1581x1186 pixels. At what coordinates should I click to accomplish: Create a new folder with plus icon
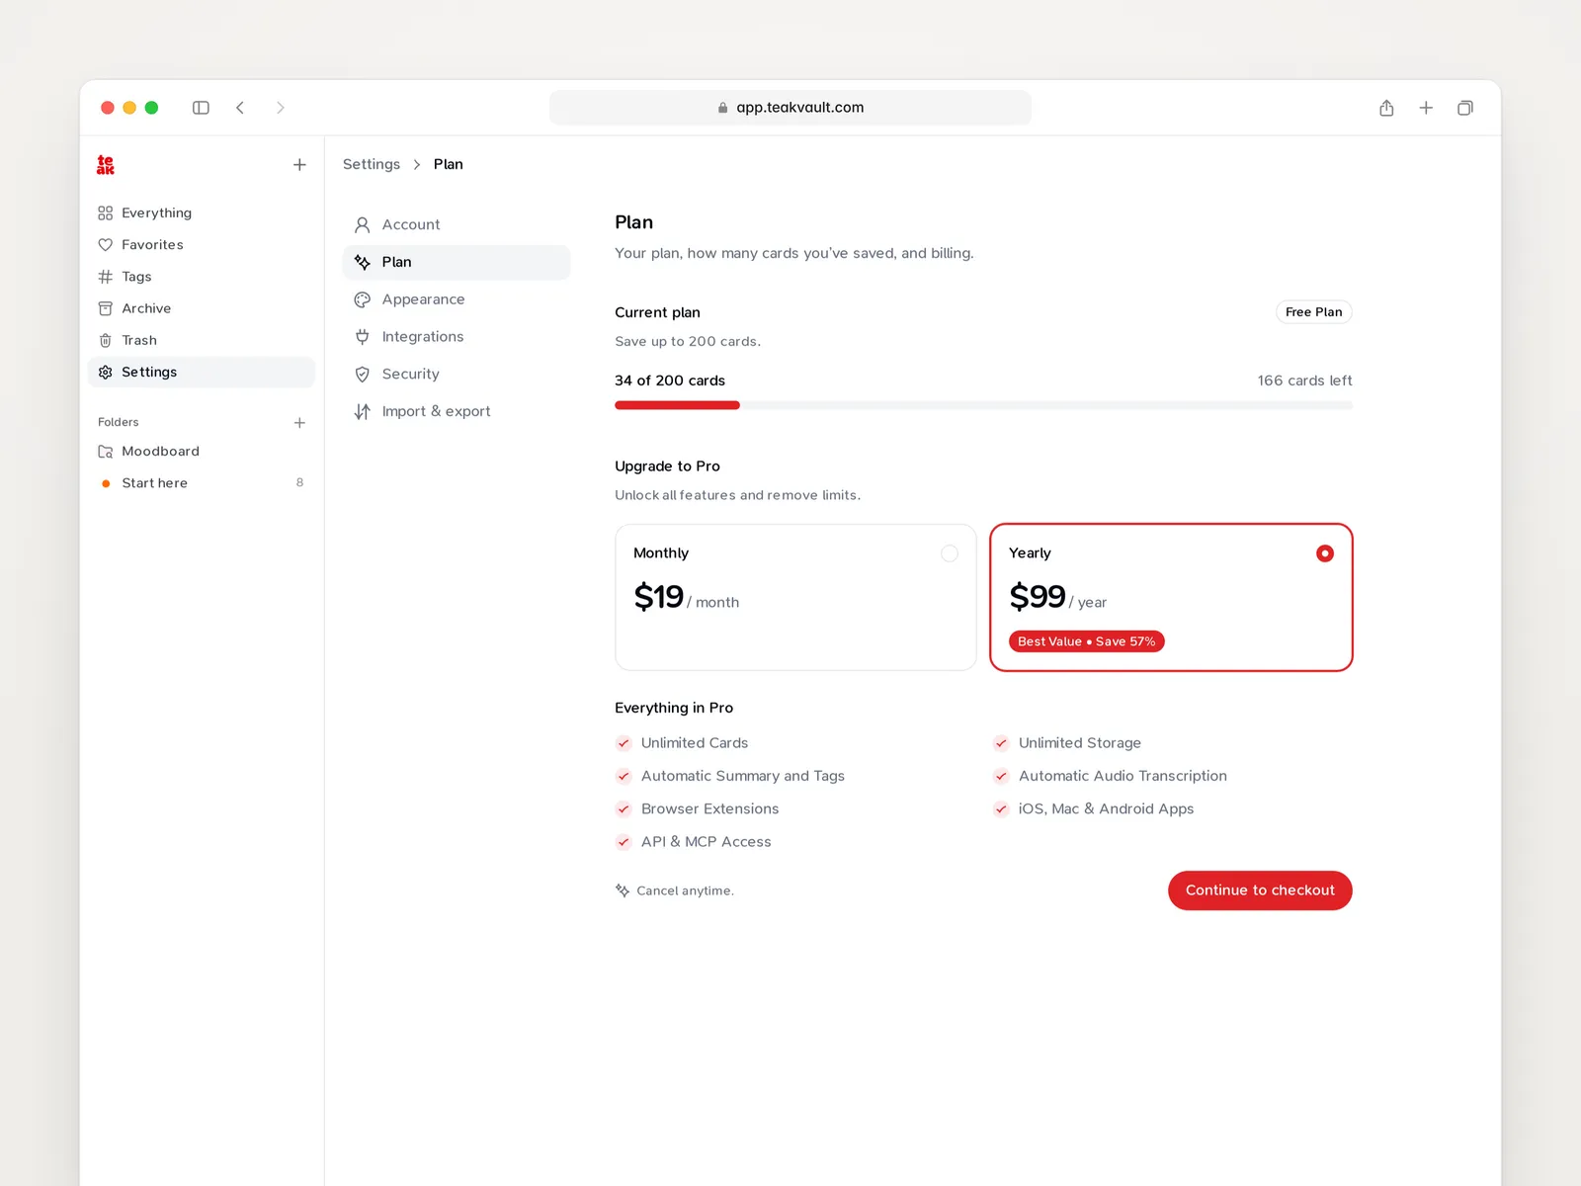[x=299, y=423]
